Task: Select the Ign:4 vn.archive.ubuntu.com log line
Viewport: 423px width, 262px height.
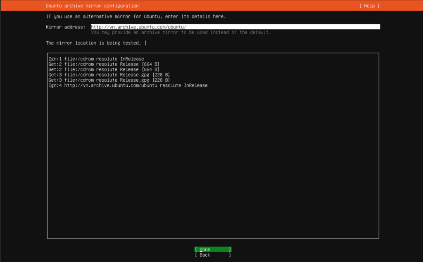Action: click(x=128, y=85)
